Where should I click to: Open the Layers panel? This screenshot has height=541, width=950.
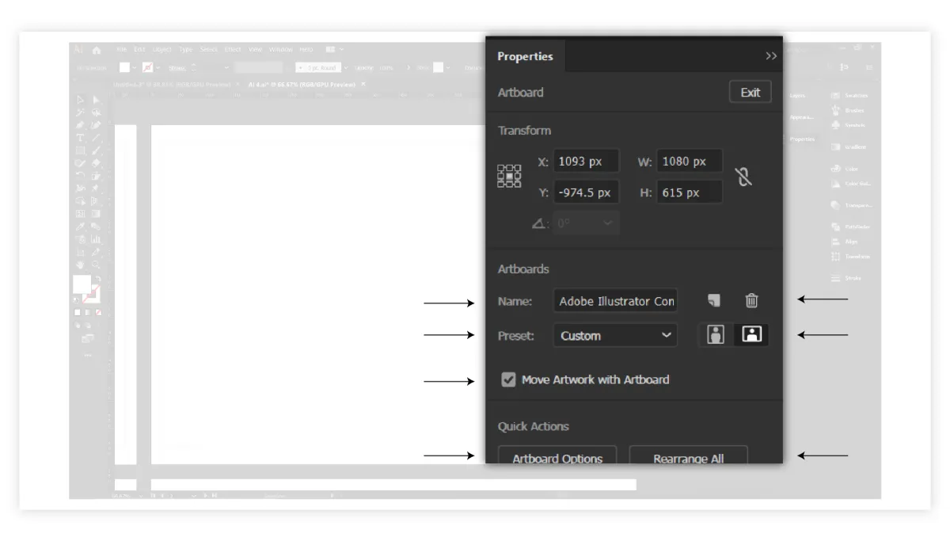[797, 95]
